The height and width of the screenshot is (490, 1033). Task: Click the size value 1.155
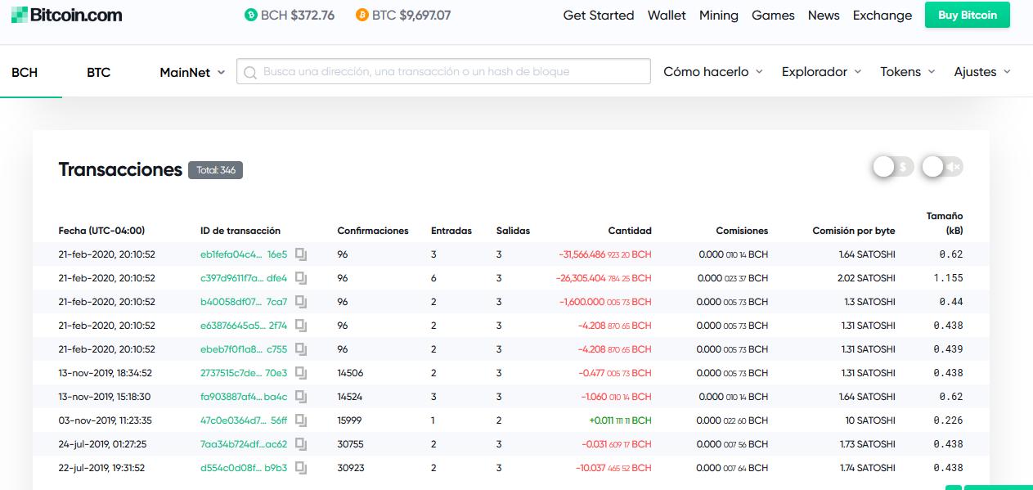(949, 278)
